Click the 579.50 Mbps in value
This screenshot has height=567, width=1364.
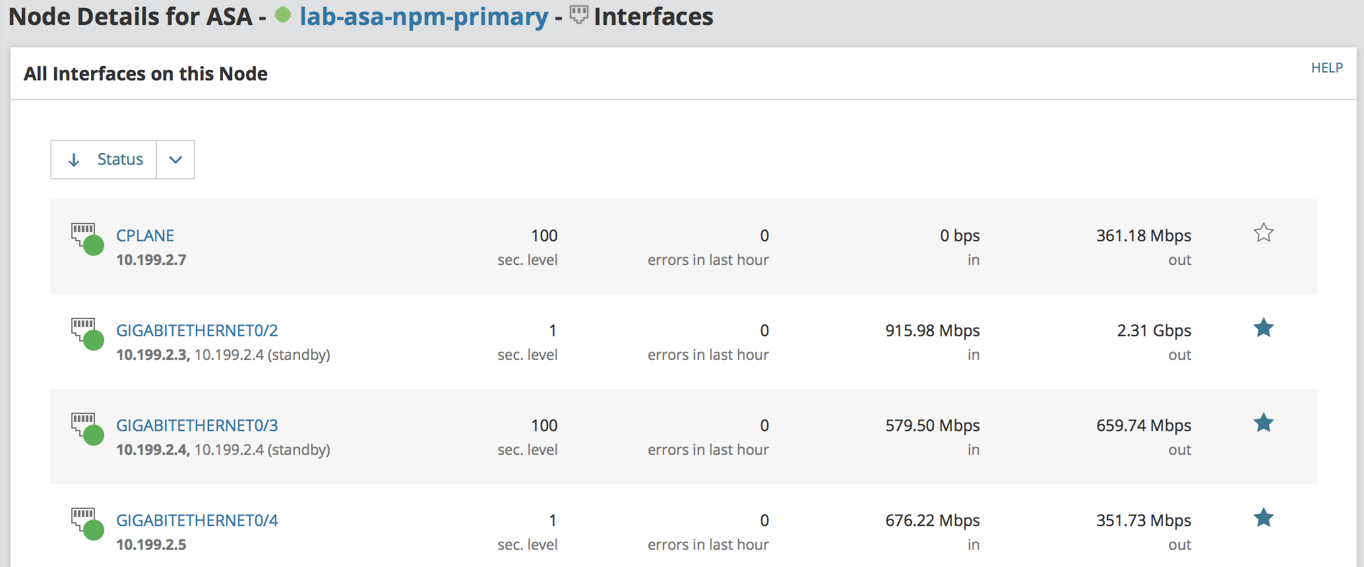(x=933, y=425)
